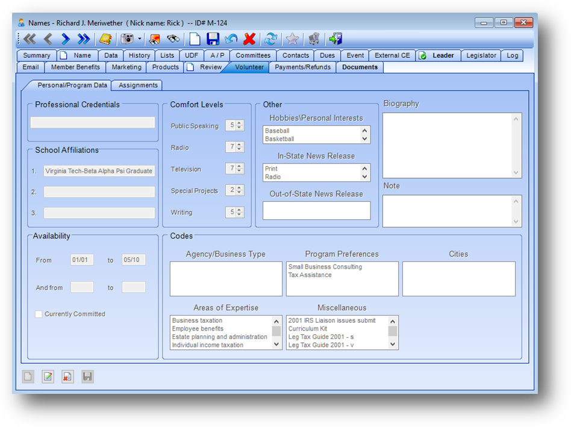Open the Member Benefits tab
The height and width of the screenshot is (427, 571).
75,67
